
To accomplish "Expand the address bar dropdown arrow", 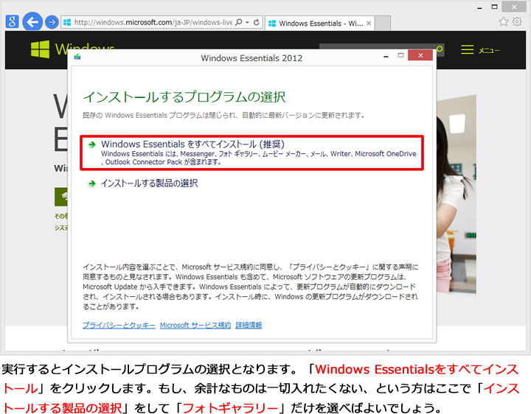I will pyautogui.click(x=247, y=22).
